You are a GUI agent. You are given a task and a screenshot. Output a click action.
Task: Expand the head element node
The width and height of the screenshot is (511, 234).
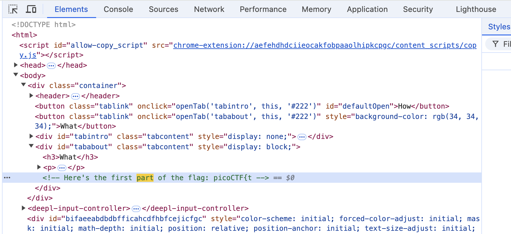tap(15, 65)
